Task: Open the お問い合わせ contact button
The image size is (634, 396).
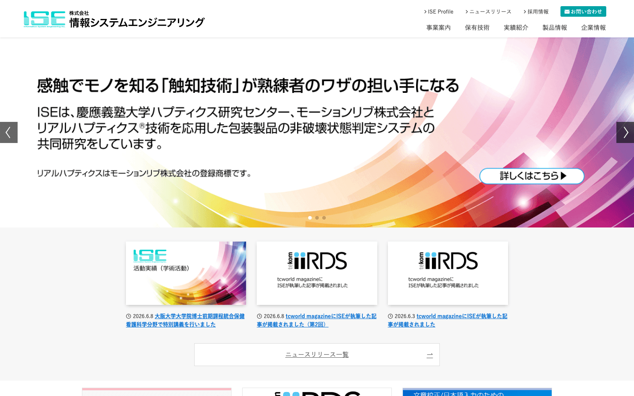Action: click(583, 11)
